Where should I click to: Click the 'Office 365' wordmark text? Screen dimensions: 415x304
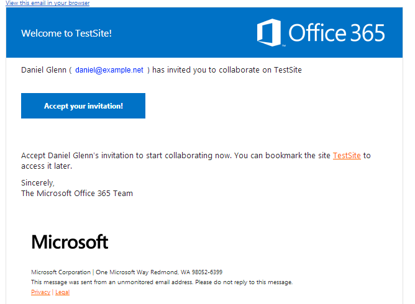coord(337,33)
